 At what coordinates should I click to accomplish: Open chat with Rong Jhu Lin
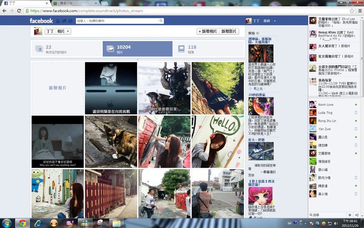click(x=334, y=121)
